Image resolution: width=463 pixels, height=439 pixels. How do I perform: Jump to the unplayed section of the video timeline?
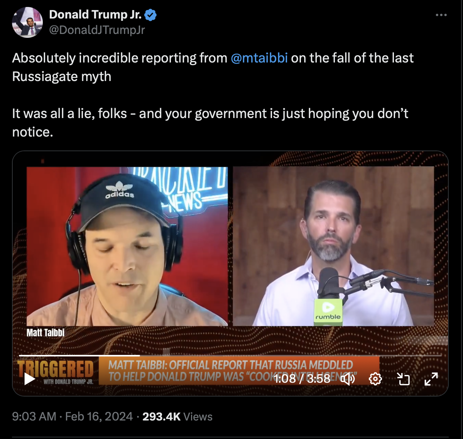[x=291, y=355]
